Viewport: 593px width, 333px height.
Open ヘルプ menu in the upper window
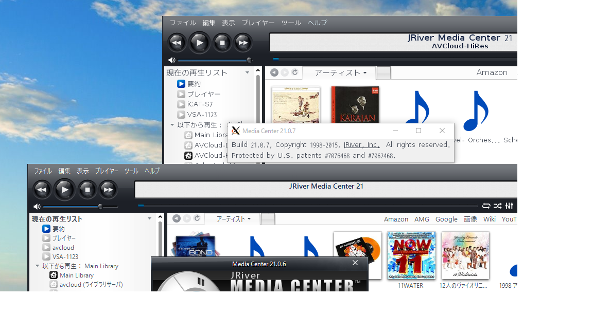click(x=317, y=23)
